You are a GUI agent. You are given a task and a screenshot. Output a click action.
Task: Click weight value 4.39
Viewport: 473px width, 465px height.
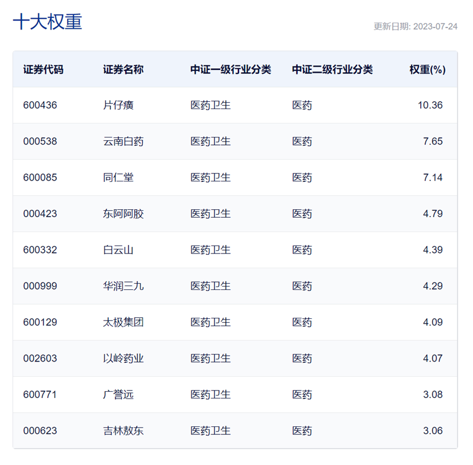point(433,250)
